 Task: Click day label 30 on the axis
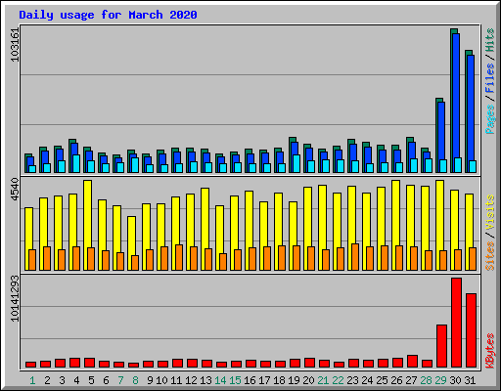tap(455, 380)
